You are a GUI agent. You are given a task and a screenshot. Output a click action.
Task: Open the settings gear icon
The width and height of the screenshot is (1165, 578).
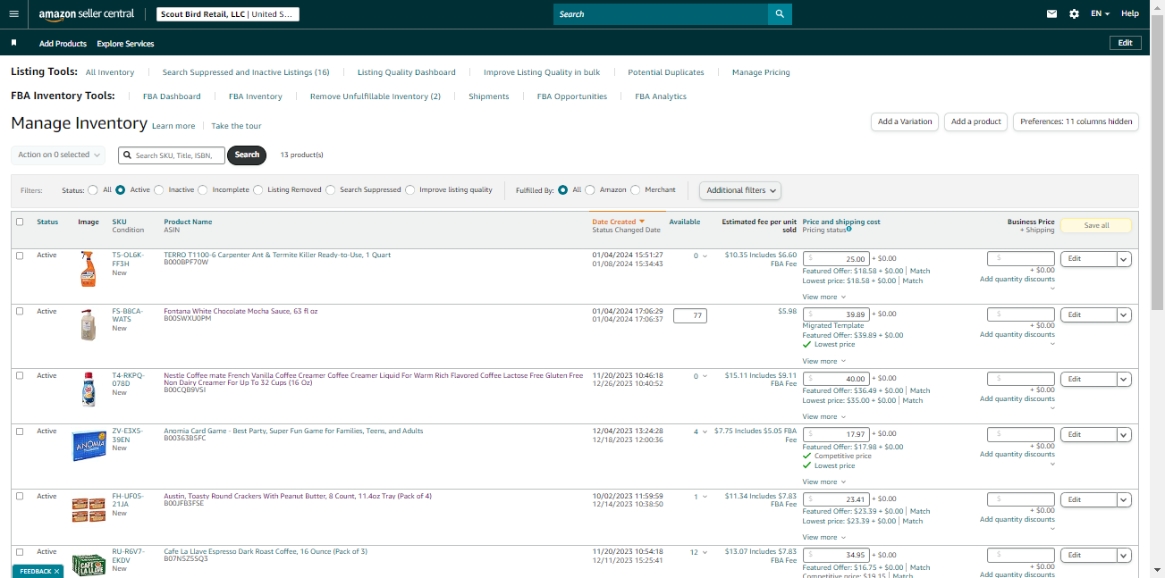[x=1075, y=13]
